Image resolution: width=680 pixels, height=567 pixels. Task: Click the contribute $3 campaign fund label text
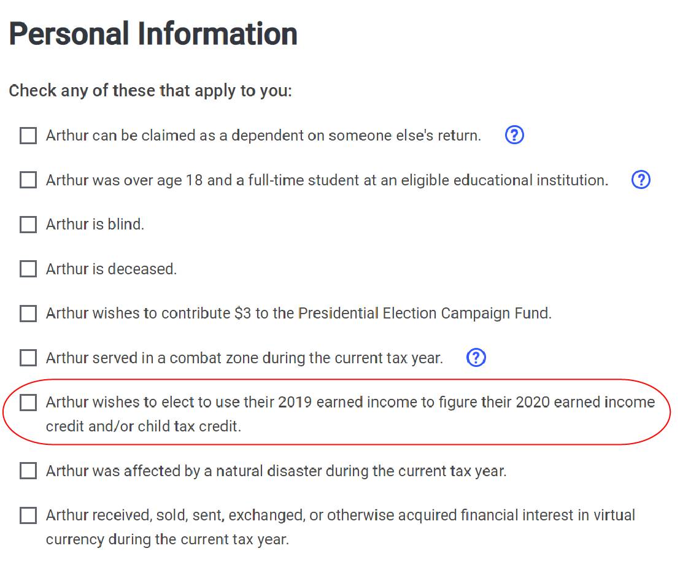(298, 314)
